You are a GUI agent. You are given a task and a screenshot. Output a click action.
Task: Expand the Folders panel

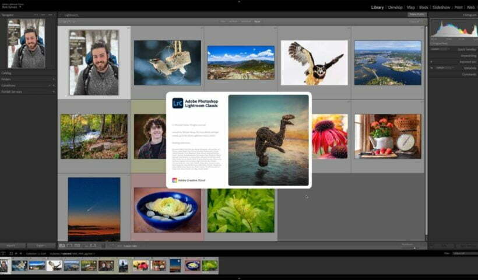(6, 79)
